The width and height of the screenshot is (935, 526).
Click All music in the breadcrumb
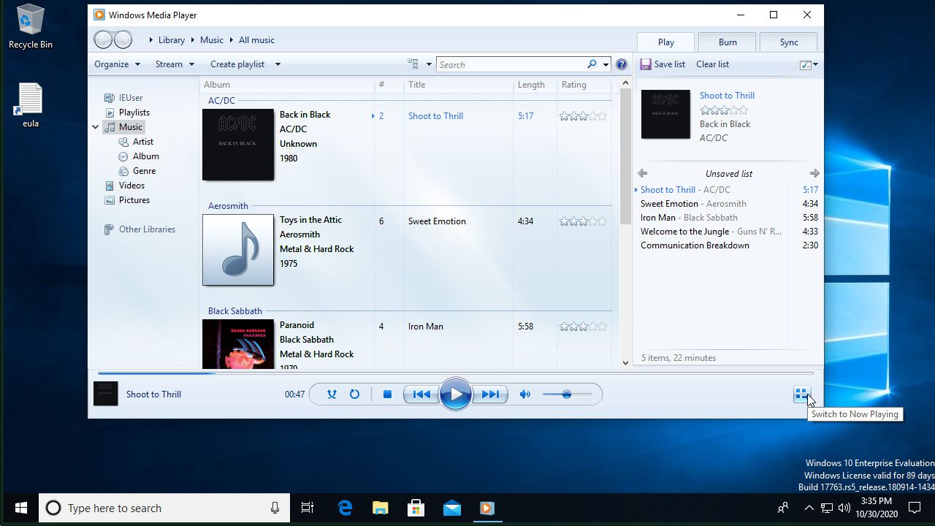coord(256,40)
